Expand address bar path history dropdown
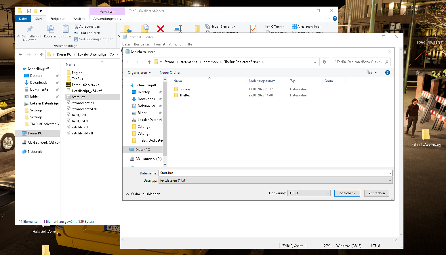Image resolution: width=446 pixels, height=255 pixels. tap(315, 62)
